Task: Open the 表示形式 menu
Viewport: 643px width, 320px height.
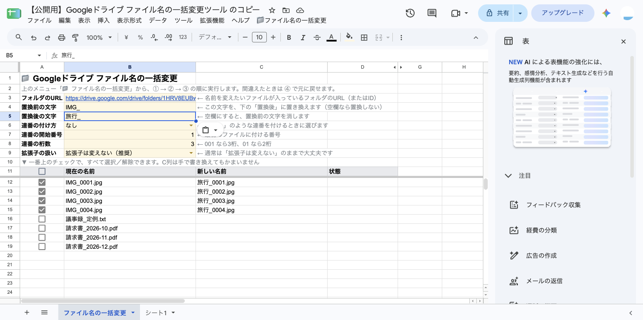Action: point(129,21)
